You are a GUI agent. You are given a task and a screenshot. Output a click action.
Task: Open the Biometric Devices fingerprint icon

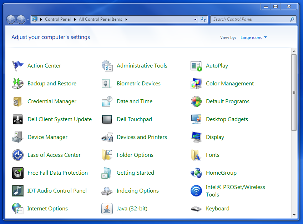pos(106,84)
